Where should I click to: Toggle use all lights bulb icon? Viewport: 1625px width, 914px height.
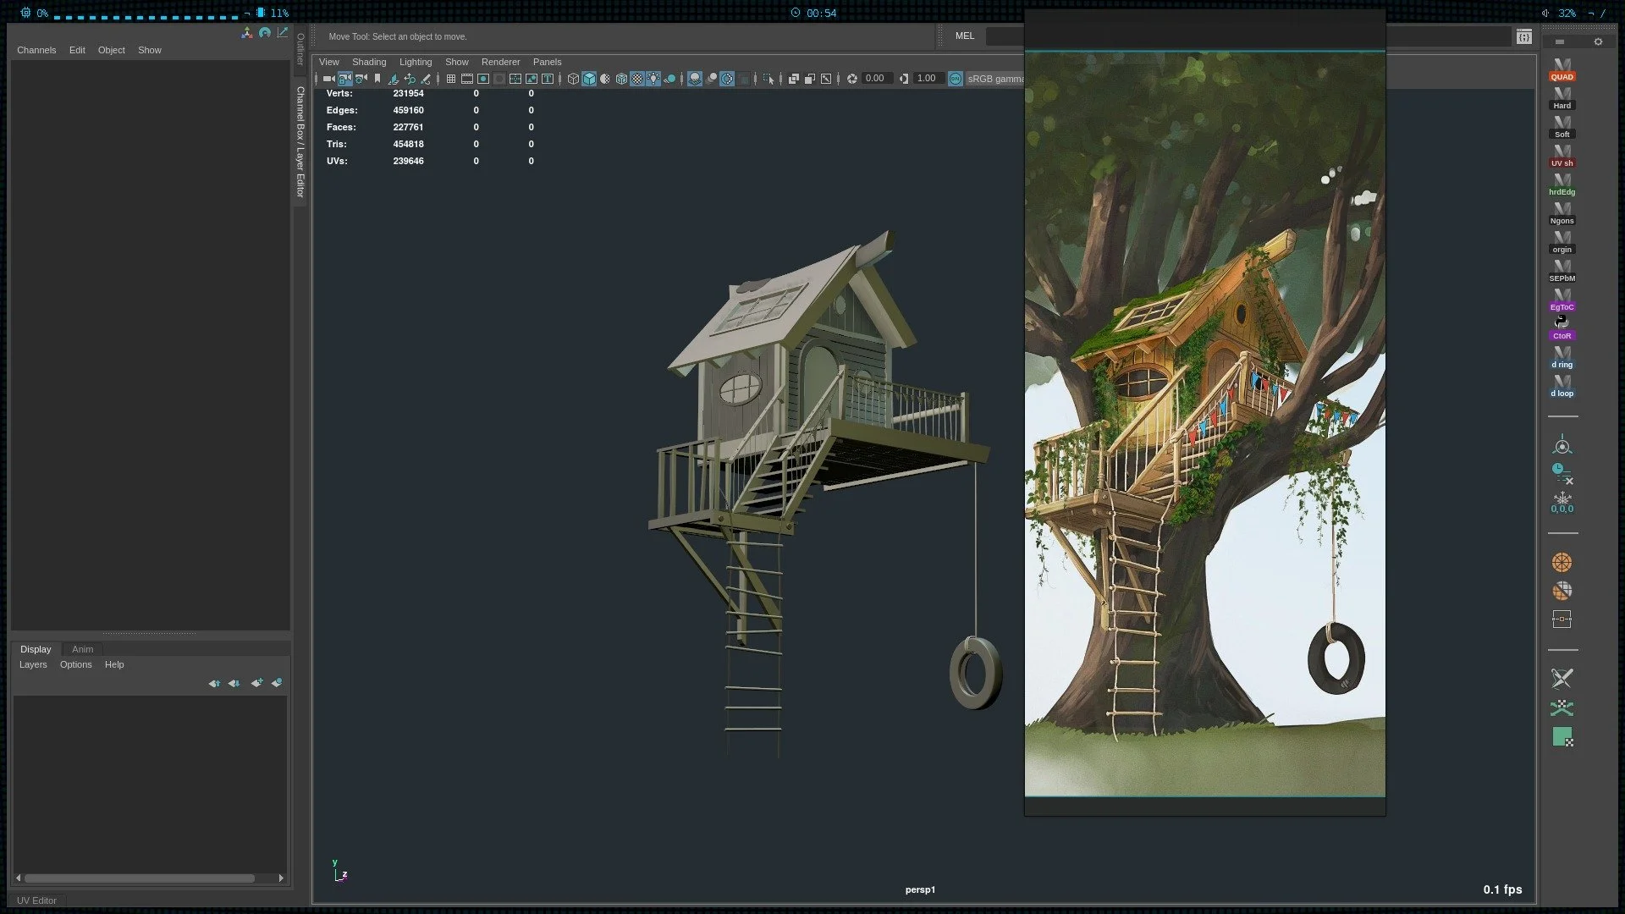[x=653, y=79]
